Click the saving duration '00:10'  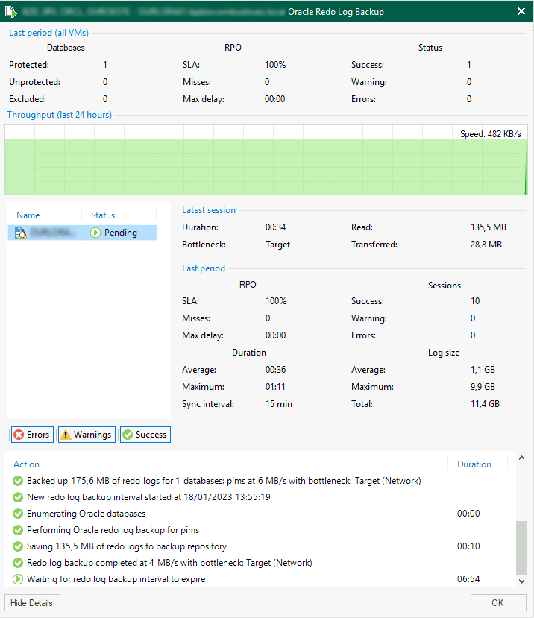(468, 546)
